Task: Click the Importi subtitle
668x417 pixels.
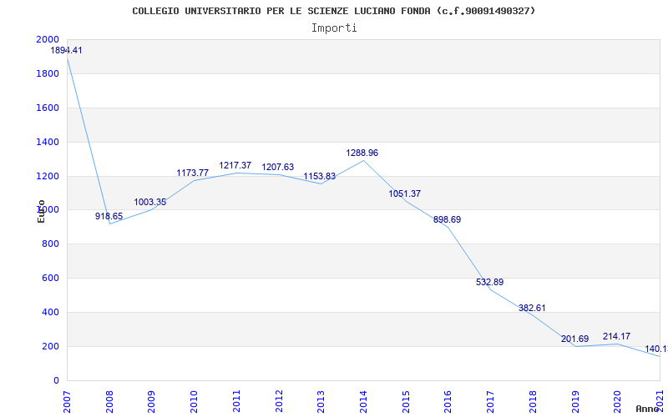Action: [x=334, y=28]
